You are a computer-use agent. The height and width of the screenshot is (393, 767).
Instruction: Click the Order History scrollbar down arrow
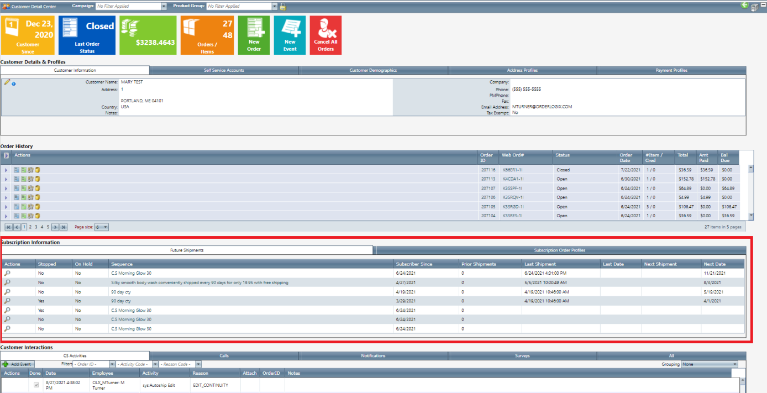(x=751, y=216)
